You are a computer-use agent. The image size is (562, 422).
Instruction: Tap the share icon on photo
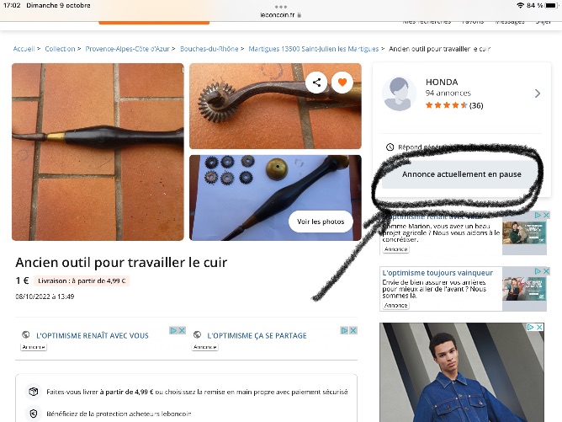click(x=316, y=83)
